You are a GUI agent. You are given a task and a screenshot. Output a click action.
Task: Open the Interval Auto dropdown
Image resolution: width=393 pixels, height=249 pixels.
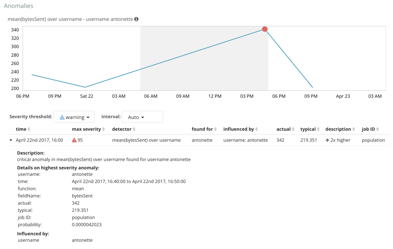142,117
